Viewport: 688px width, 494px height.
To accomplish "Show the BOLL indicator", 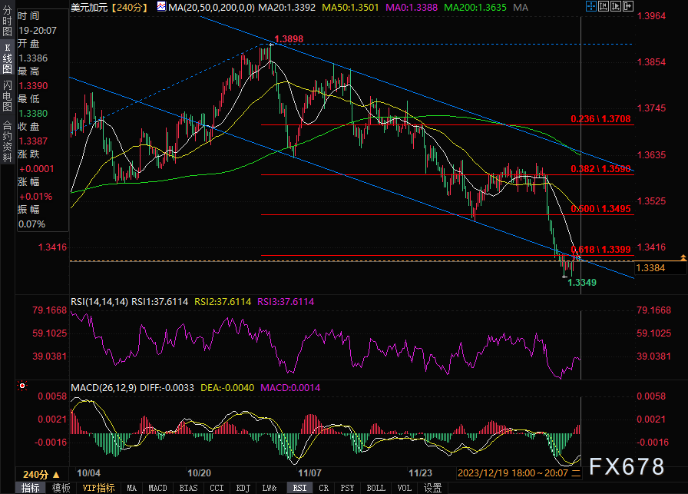I will pos(375,488).
